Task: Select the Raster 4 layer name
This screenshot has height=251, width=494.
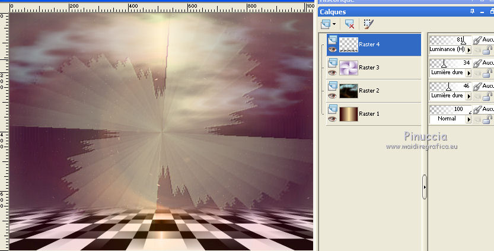Action: pos(369,45)
